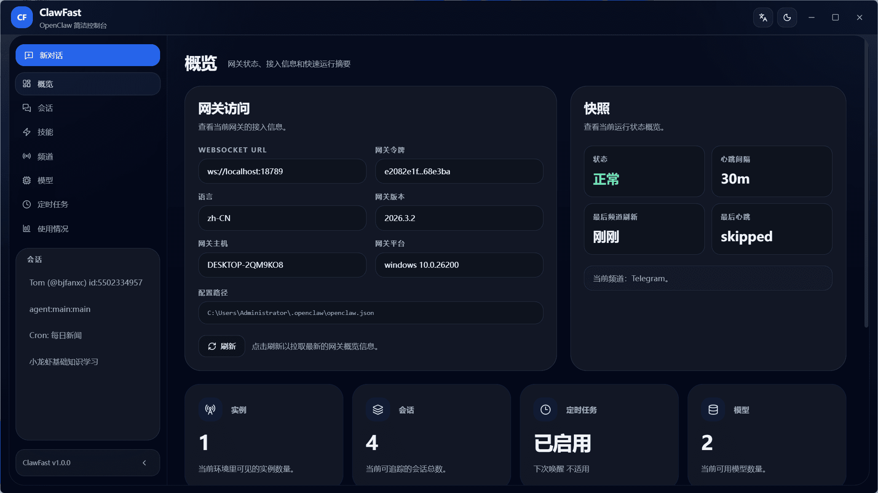
Task: Refresh gateway info with the 刷新 button
Action: pos(222,346)
